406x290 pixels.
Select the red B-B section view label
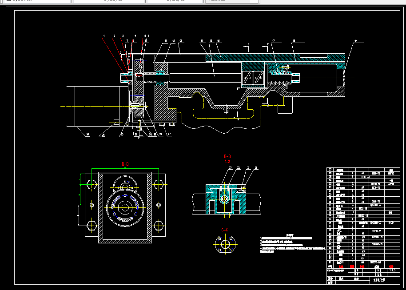pos(227,157)
